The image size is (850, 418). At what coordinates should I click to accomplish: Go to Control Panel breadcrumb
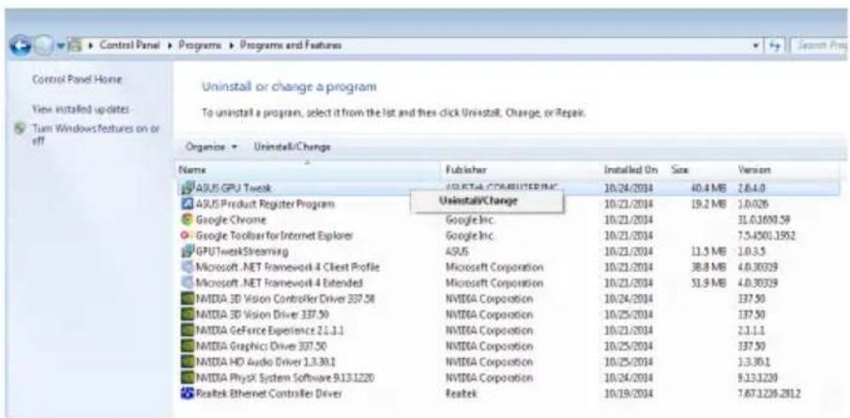tap(129, 46)
